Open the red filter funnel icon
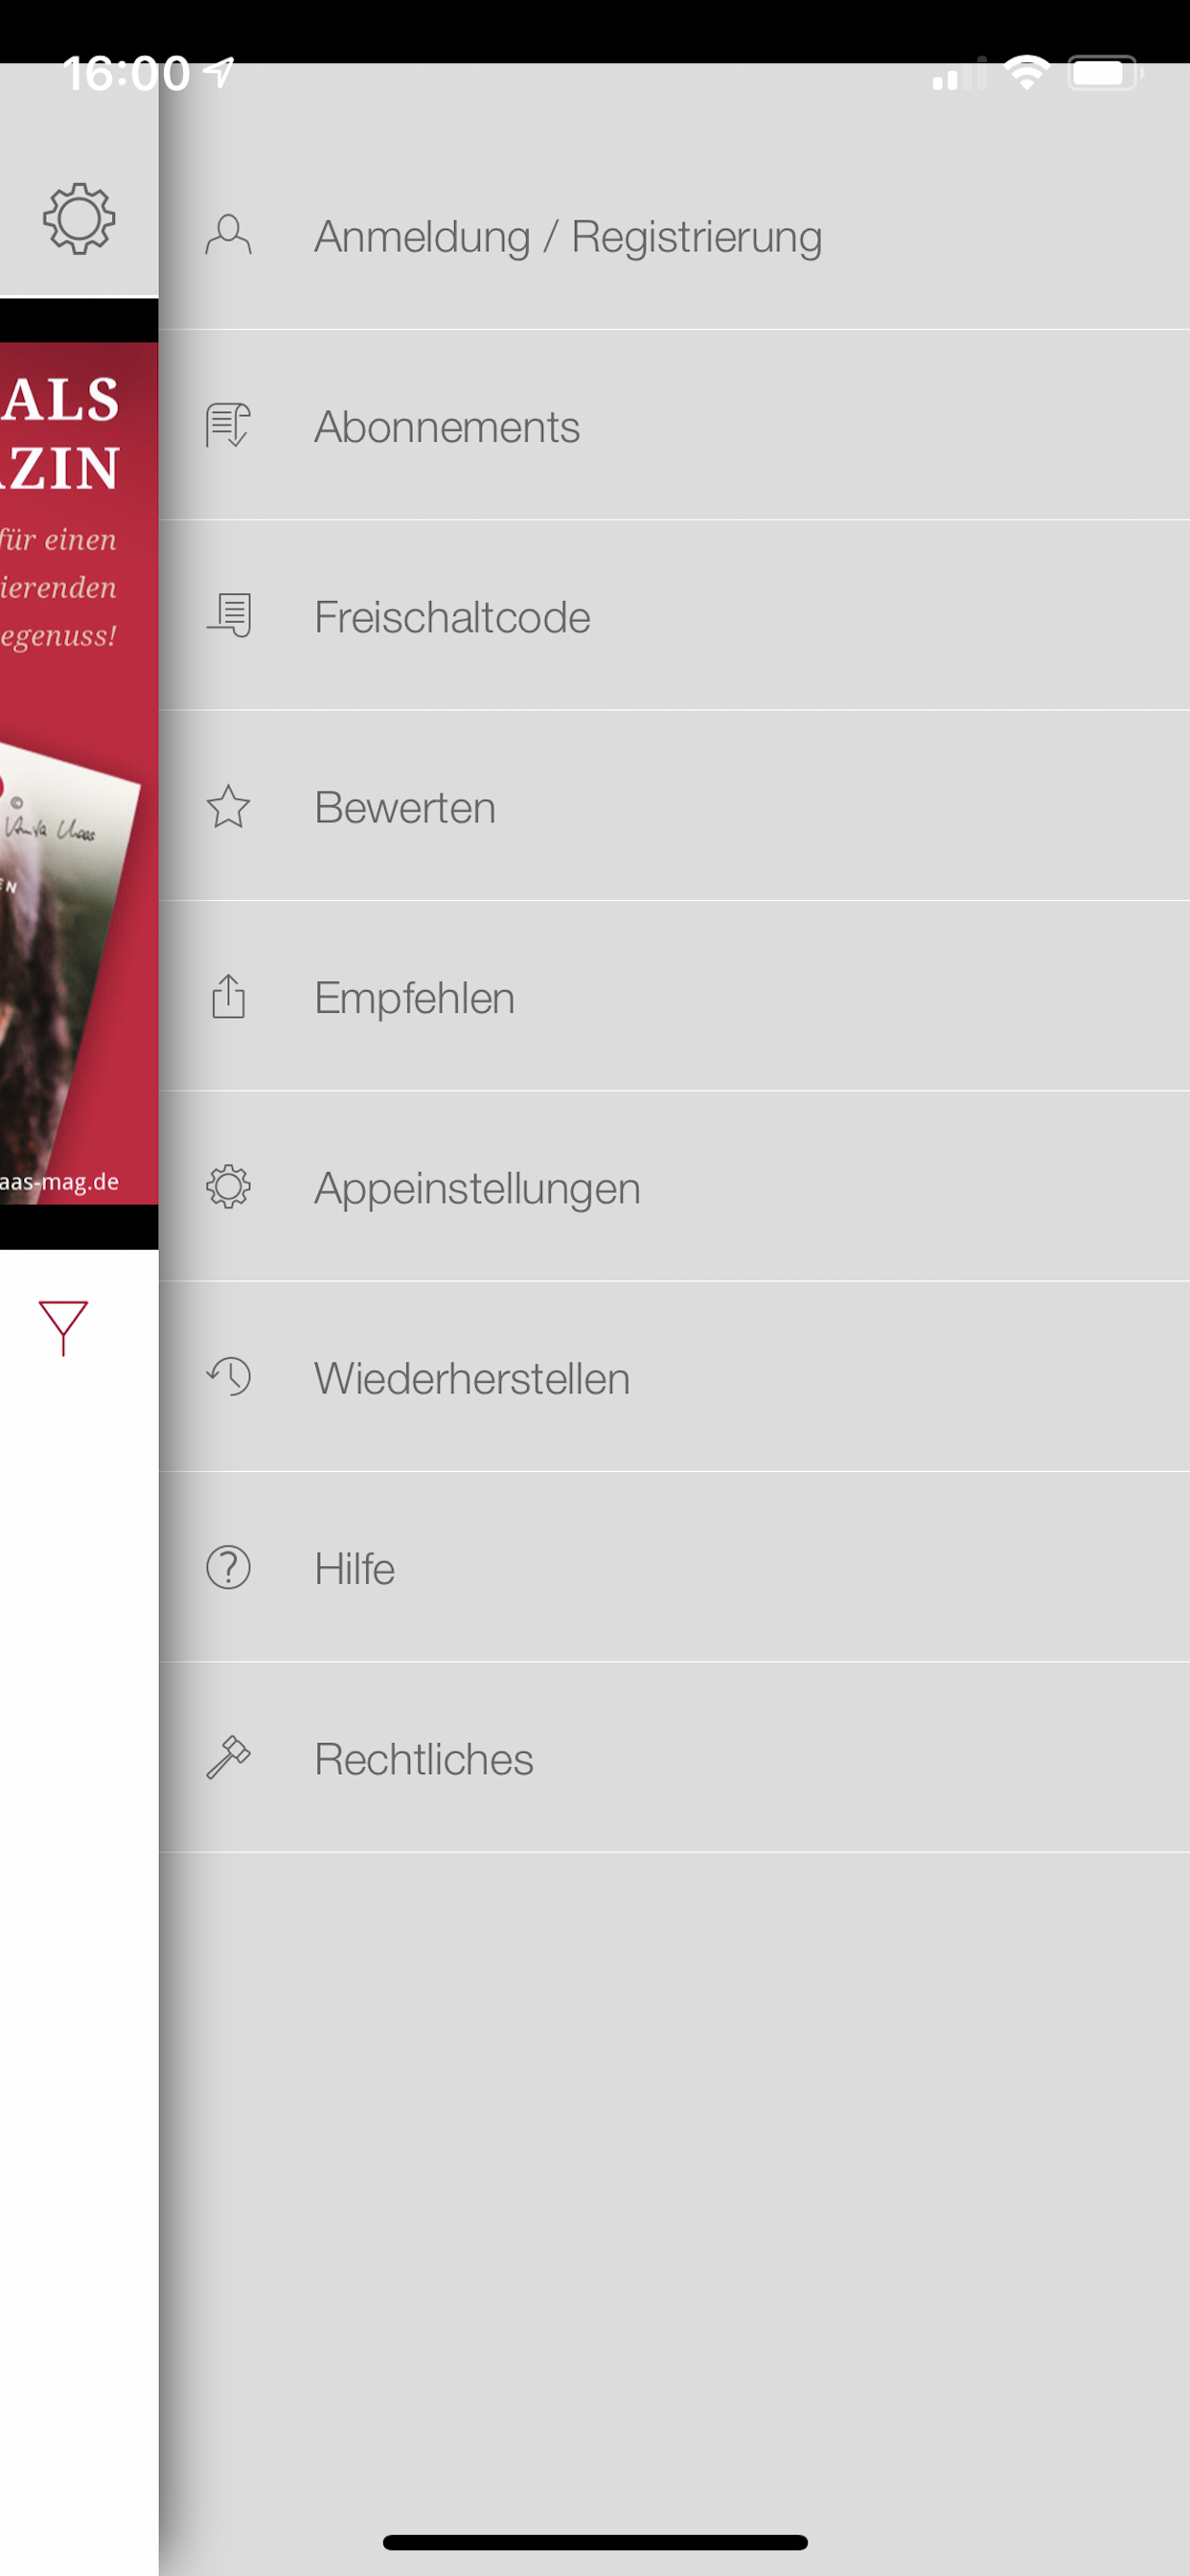The image size is (1190, 2576). (63, 1328)
